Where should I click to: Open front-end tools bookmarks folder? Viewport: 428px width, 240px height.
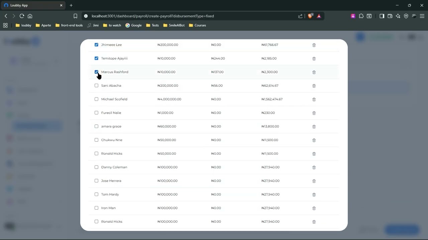click(x=69, y=25)
